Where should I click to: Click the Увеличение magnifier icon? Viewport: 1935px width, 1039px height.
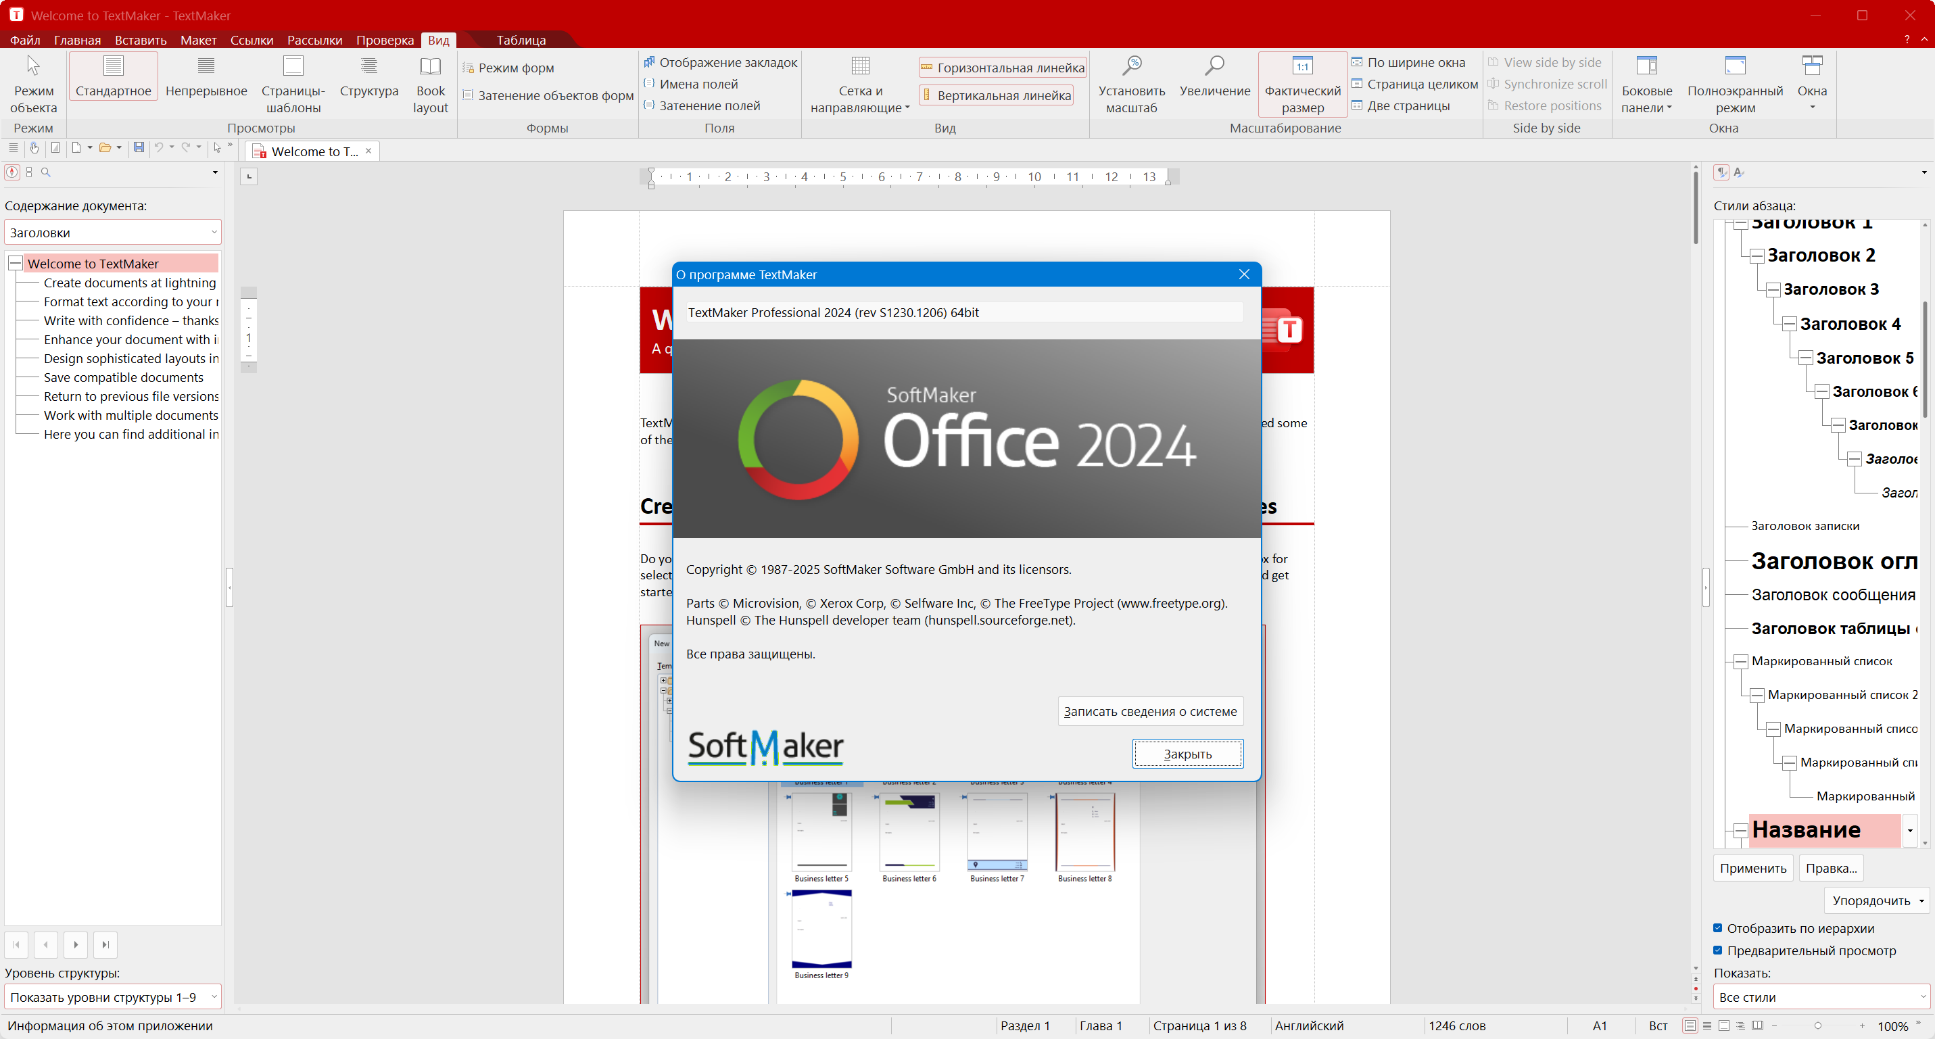point(1214,67)
